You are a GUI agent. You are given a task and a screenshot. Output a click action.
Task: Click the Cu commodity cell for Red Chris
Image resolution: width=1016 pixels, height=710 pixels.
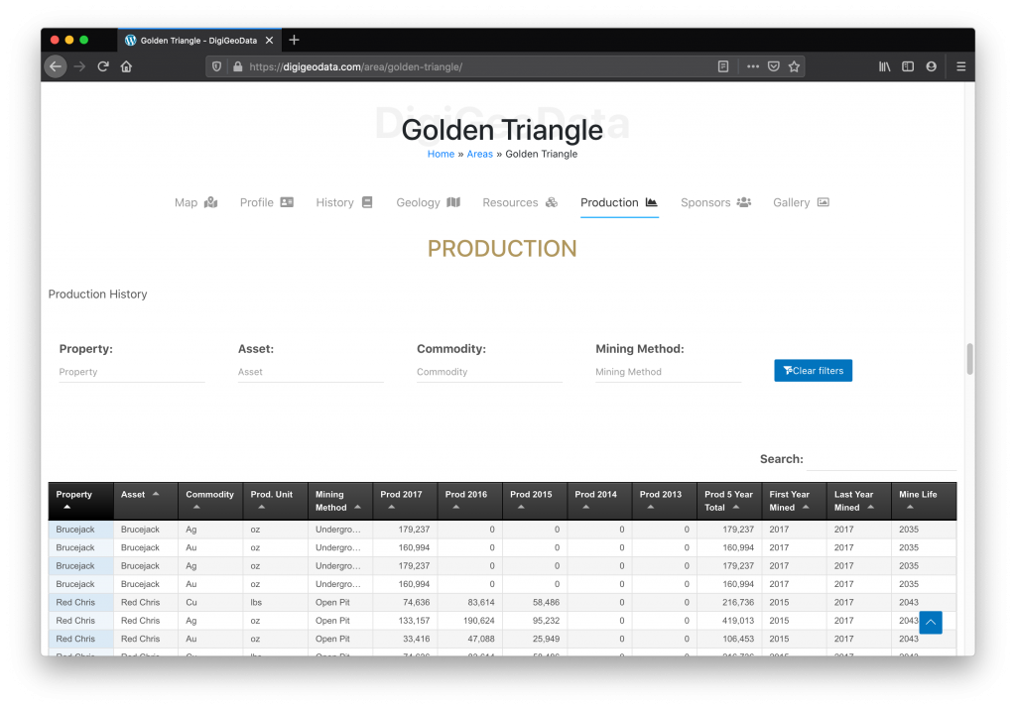point(210,603)
